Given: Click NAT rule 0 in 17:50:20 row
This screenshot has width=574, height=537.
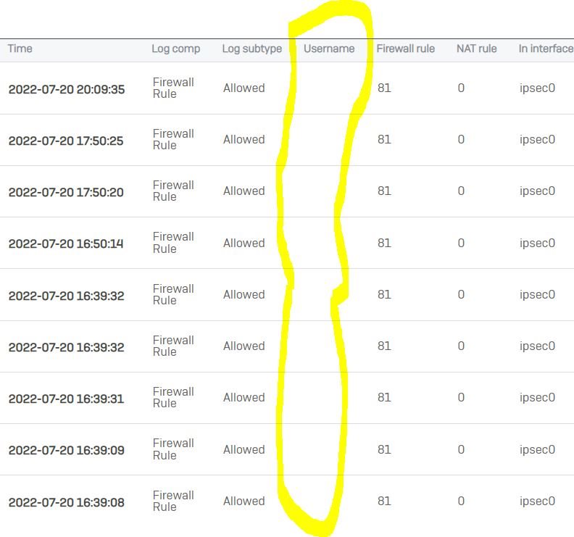Looking at the screenshot, I should point(461,191).
